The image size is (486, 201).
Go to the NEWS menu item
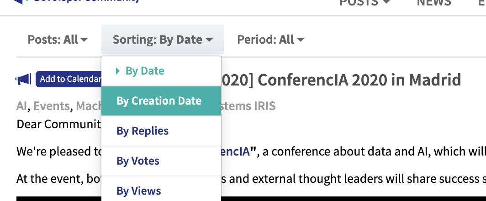433,2
